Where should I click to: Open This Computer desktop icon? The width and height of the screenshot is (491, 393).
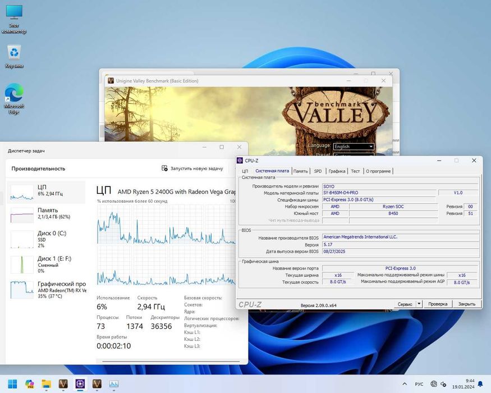[14, 19]
